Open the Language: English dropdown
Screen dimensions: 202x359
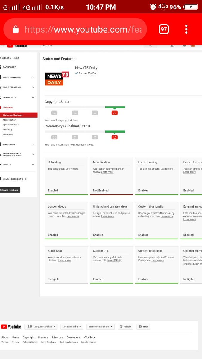pyautogui.click(x=41, y=327)
